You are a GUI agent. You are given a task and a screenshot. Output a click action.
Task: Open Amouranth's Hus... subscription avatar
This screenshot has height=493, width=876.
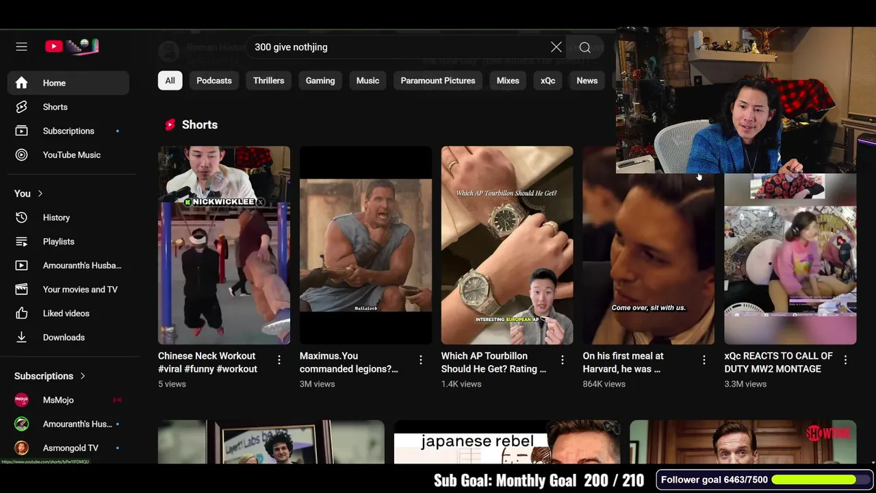22,424
